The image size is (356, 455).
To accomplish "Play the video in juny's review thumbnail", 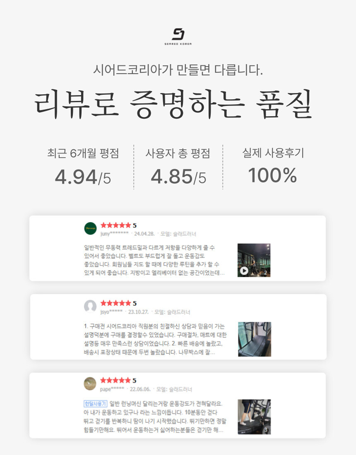I will (244, 271).
